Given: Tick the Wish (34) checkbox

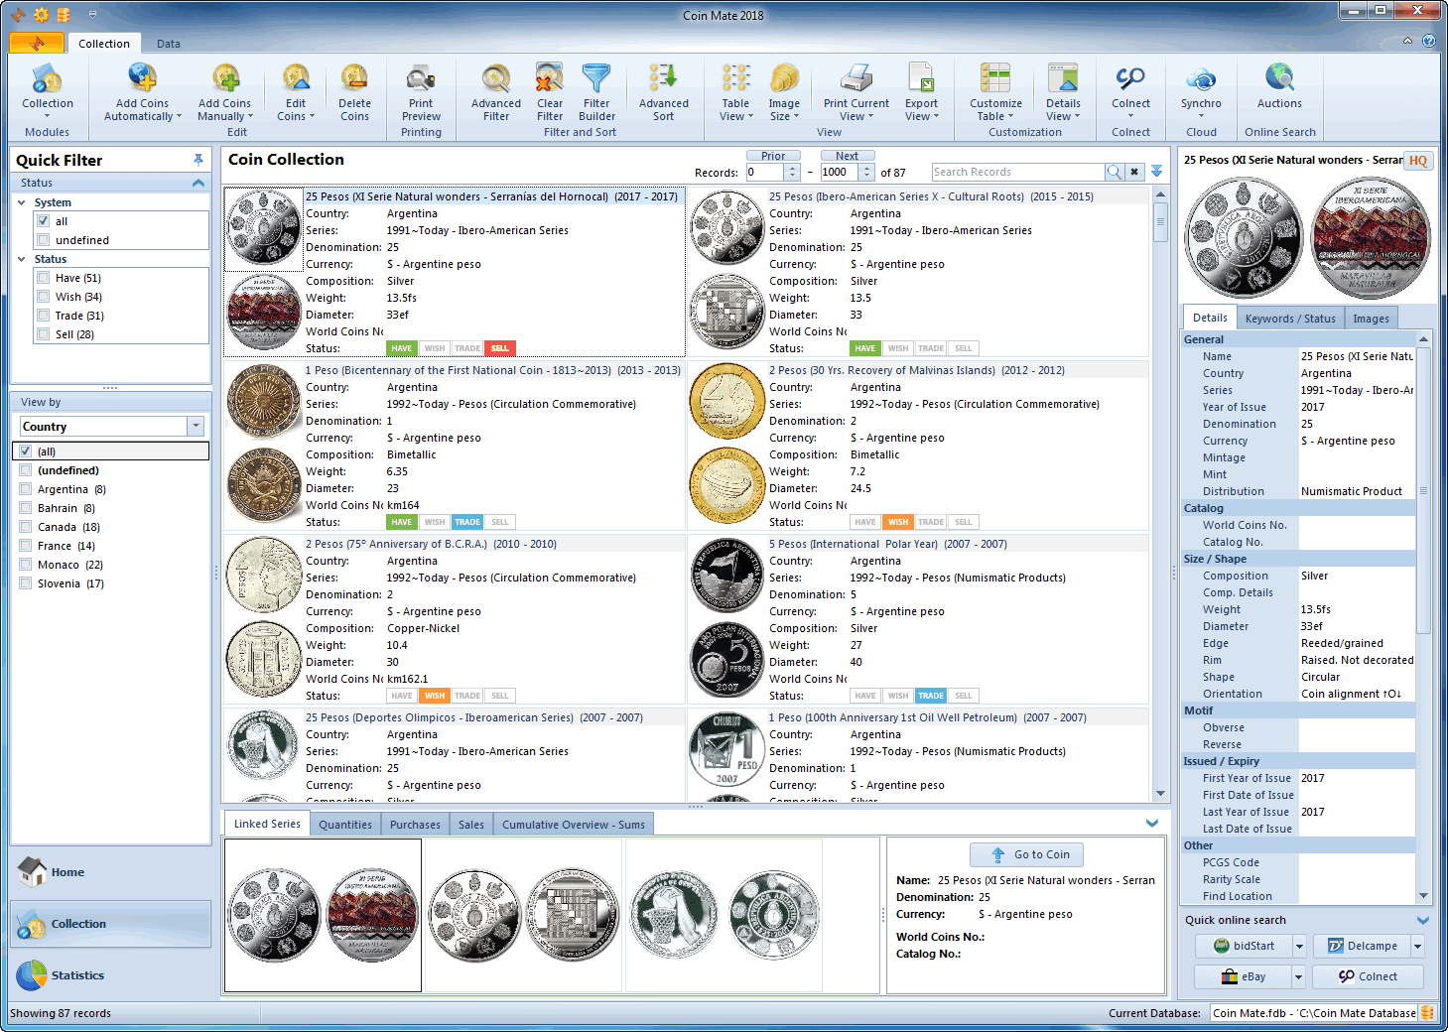Looking at the screenshot, I should tap(44, 297).
